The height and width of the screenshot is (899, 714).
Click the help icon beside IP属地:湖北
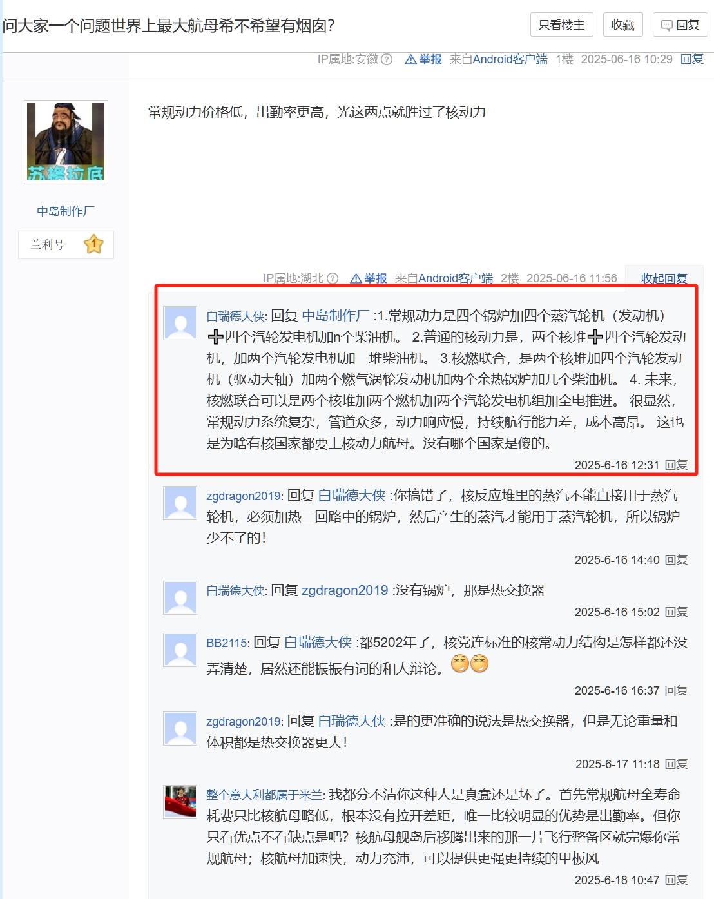point(333,278)
